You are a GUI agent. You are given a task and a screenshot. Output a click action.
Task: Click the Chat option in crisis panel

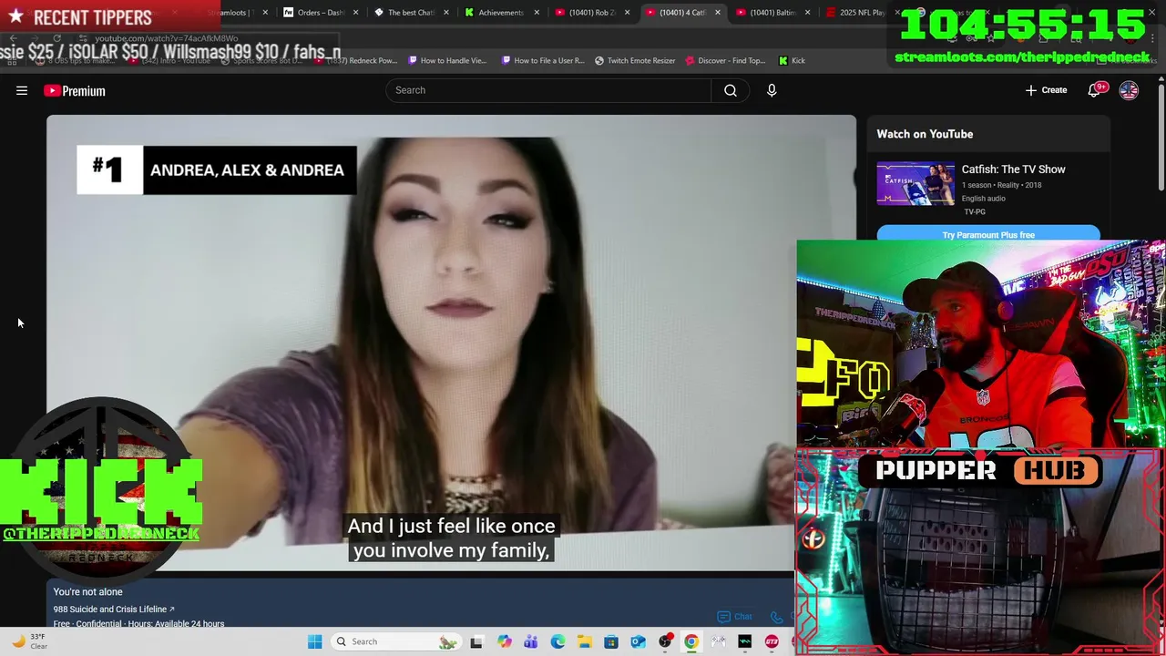[x=735, y=617]
